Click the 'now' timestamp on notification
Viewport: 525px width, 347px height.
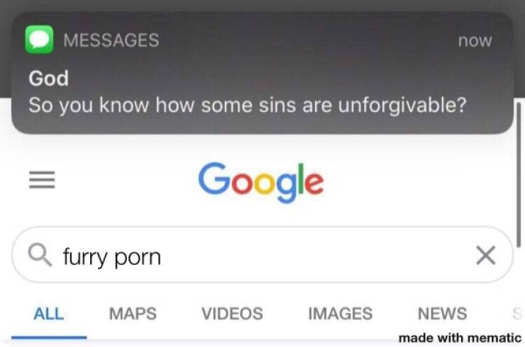pyautogui.click(x=475, y=40)
